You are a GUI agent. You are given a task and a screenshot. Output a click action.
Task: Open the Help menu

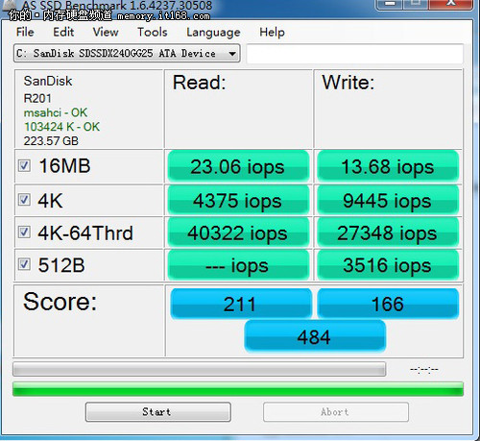[272, 32]
